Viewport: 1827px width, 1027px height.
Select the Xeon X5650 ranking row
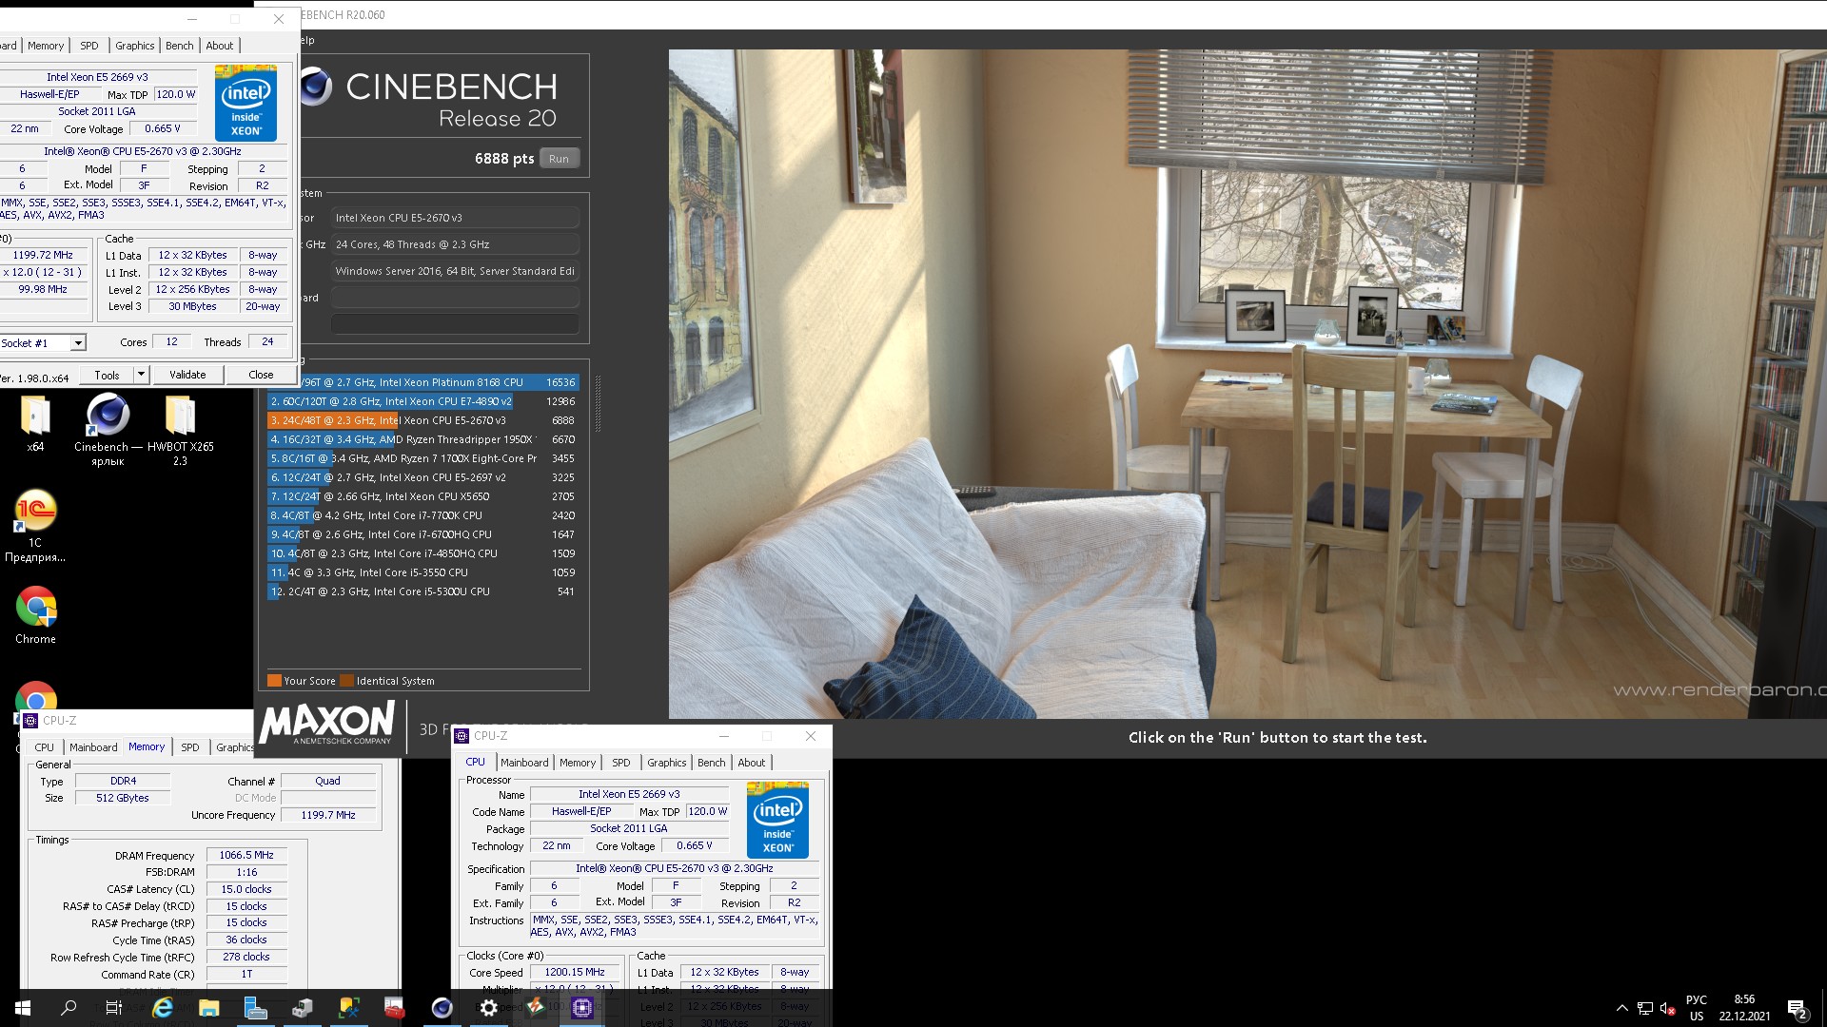(x=422, y=496)
